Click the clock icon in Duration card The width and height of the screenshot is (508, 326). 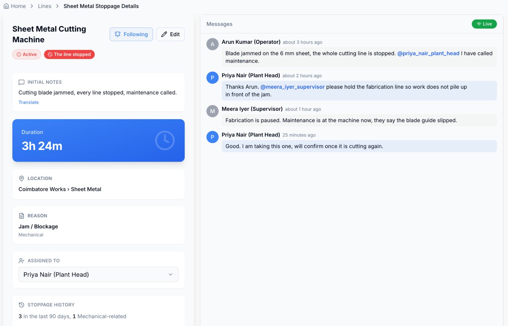tap(165, 141)
